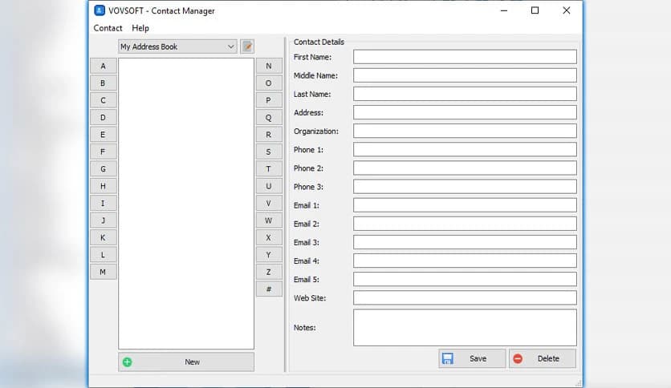Choose letter H in the index
671x388 pixels.
(x=103, y=186)
